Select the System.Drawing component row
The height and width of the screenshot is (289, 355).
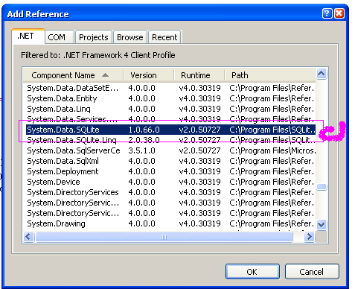pos(170,223)
